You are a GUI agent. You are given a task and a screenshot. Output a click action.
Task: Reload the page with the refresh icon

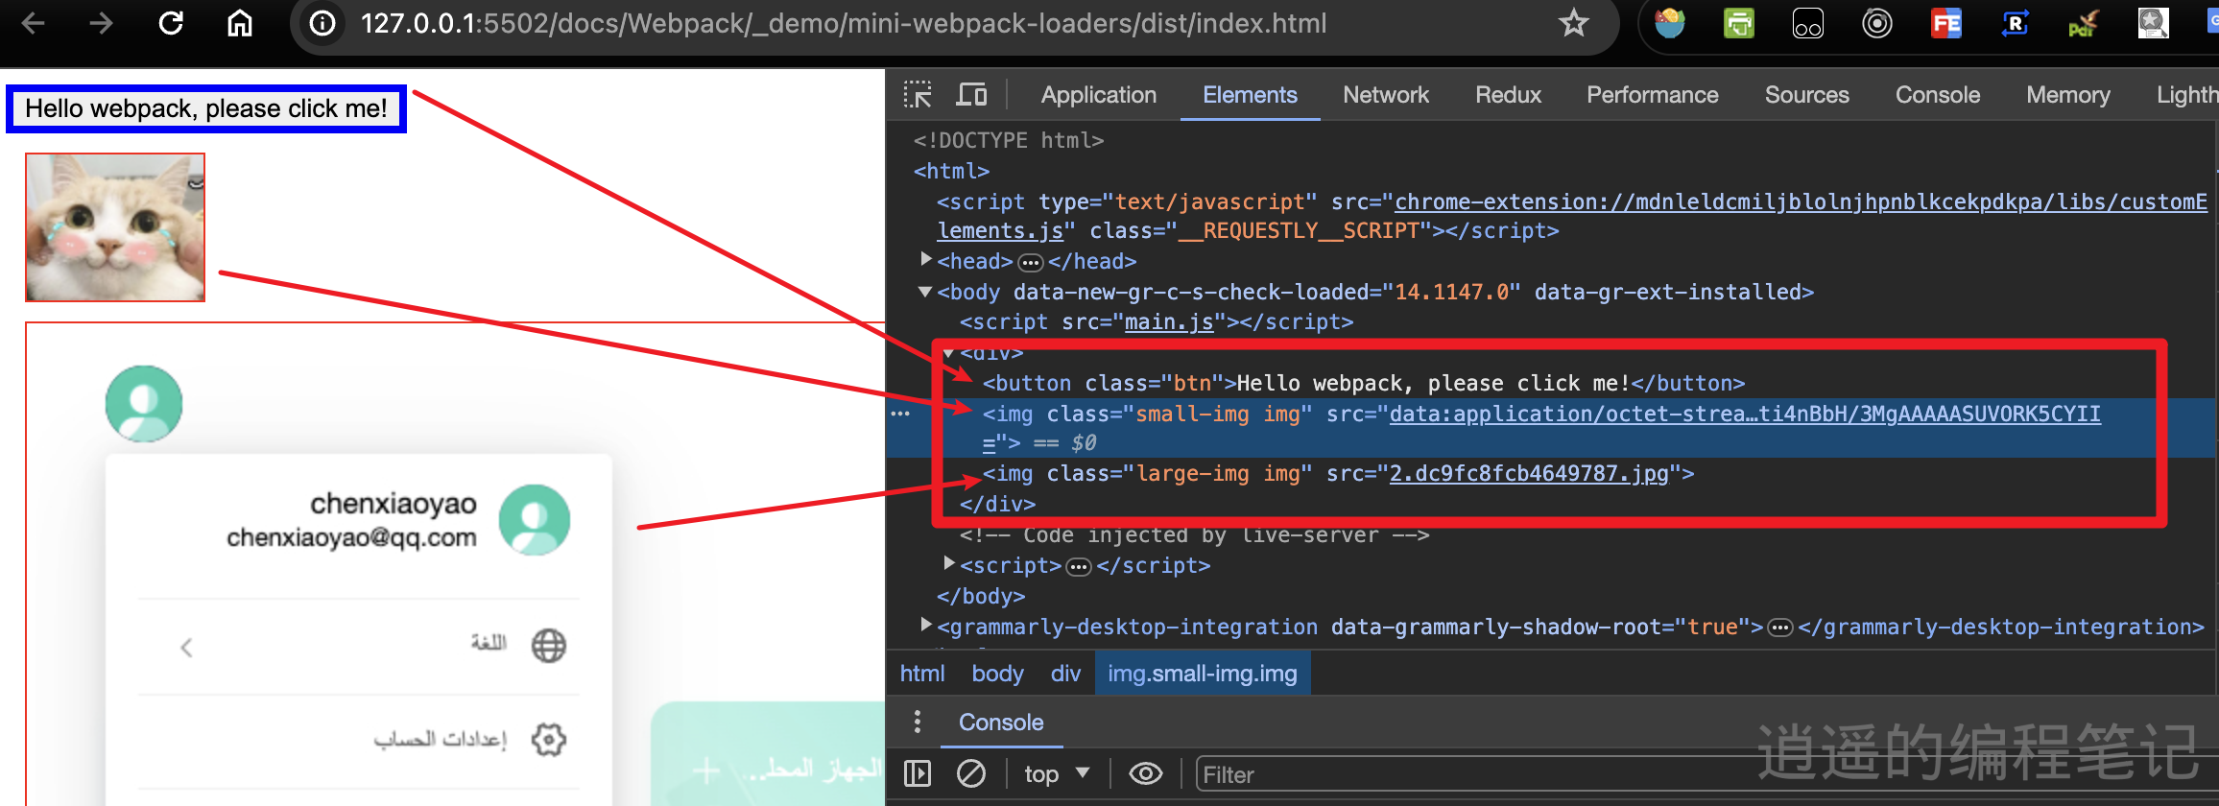tap(171, 23)
